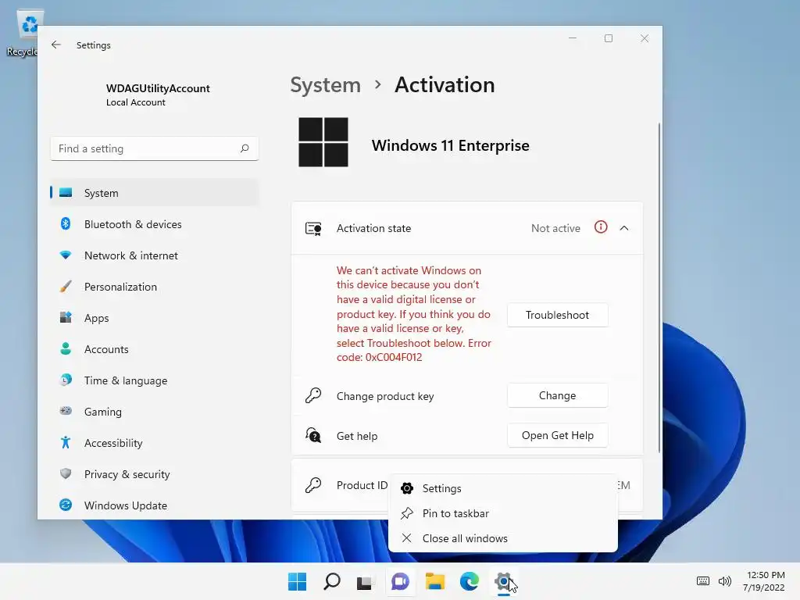Open the Windows Start button

[297, 581]
